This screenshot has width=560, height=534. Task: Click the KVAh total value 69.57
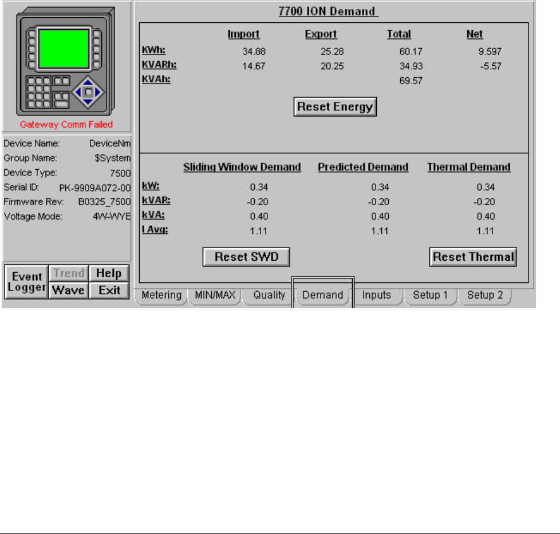[x=411, y=81]
